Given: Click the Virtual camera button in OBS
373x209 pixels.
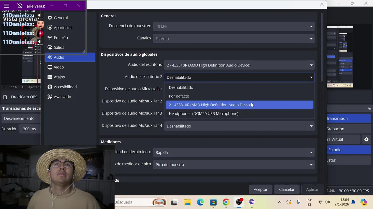Looking at the screenshot, I should (x=343, y=139).
